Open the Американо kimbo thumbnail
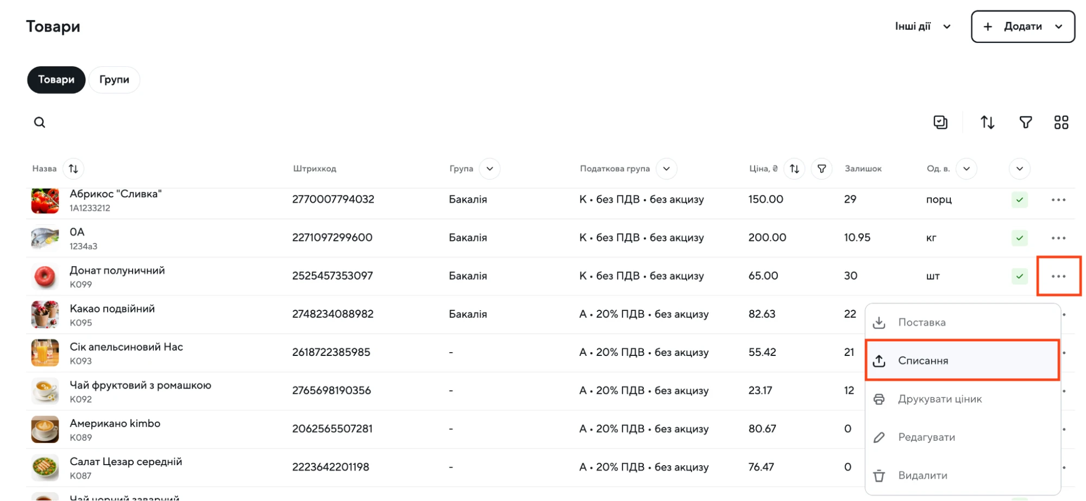The width and height of the screenshot is (1086, 501). (x=45, y=429)
